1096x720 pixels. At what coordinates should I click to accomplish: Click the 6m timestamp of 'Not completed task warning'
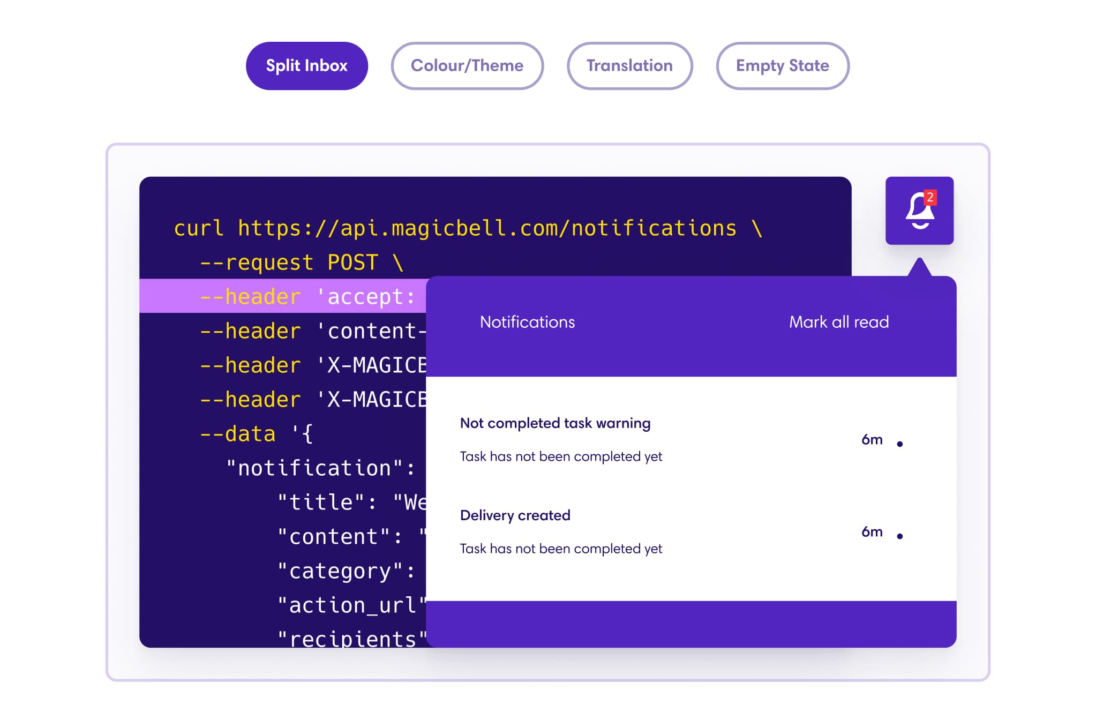click(872, 440)
